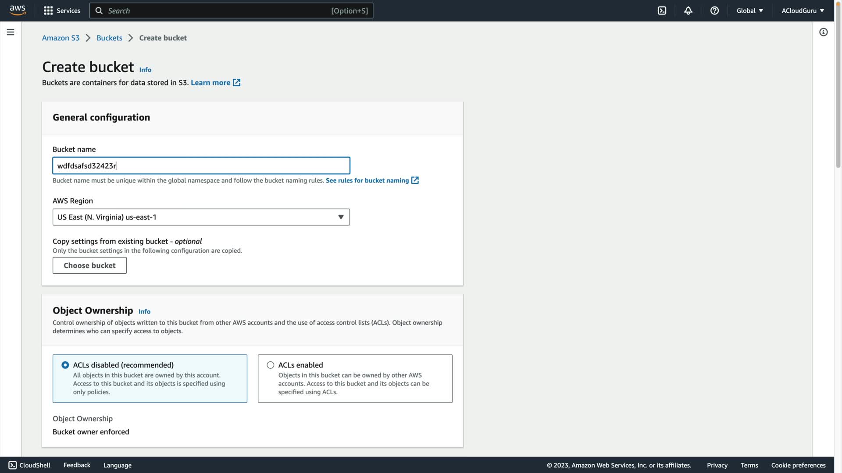Select ACLs enabled radio option
The height and width of the screenshot is (473, 842).
271,365
